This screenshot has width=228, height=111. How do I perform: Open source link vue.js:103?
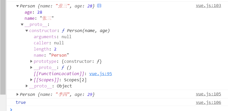point(208,6)
